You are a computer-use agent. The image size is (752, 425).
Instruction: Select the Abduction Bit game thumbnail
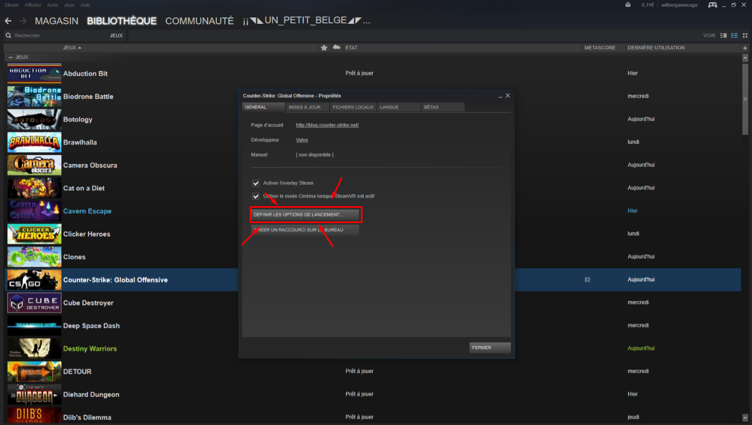pyautogui.click(x=34, y=73)
